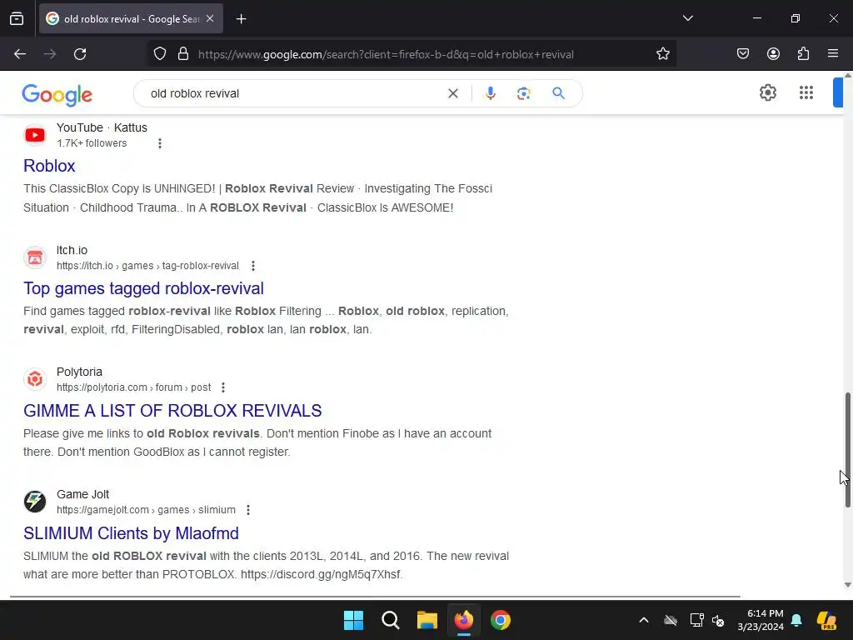Open Firefox View recent browsing icon

[x=17, y=19]
